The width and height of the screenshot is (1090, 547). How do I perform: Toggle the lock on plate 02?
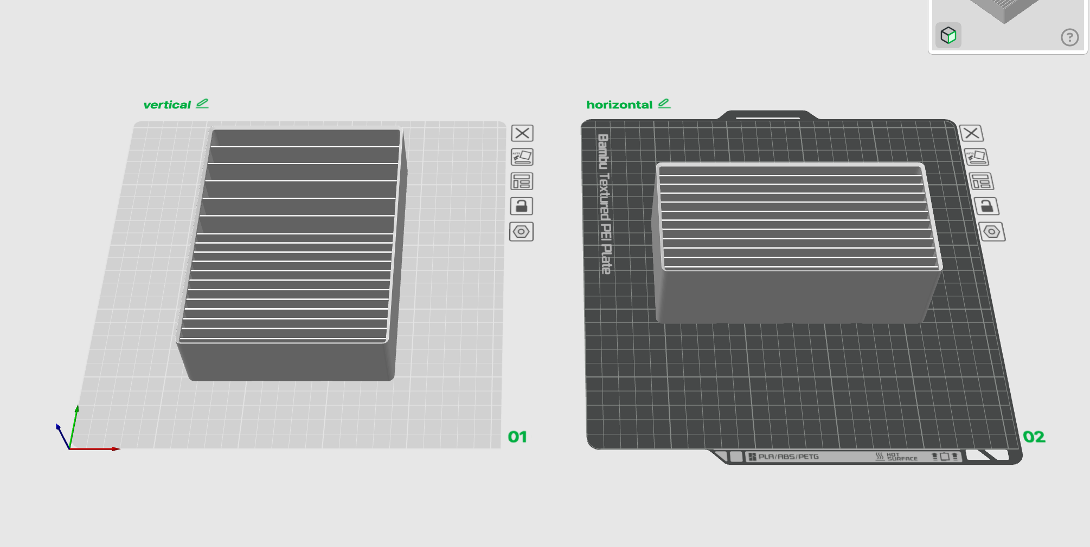(986, 206)
